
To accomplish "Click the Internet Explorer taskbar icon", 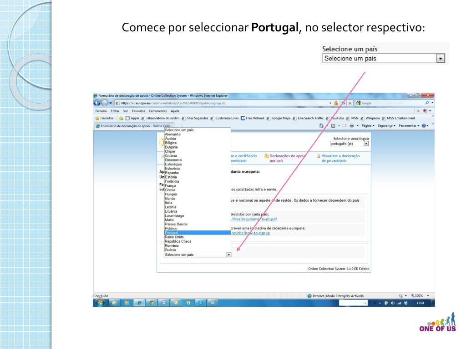I will pos(139,303).
